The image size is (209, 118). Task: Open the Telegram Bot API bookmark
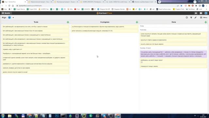pyautogui.click(x=104, y=9)
